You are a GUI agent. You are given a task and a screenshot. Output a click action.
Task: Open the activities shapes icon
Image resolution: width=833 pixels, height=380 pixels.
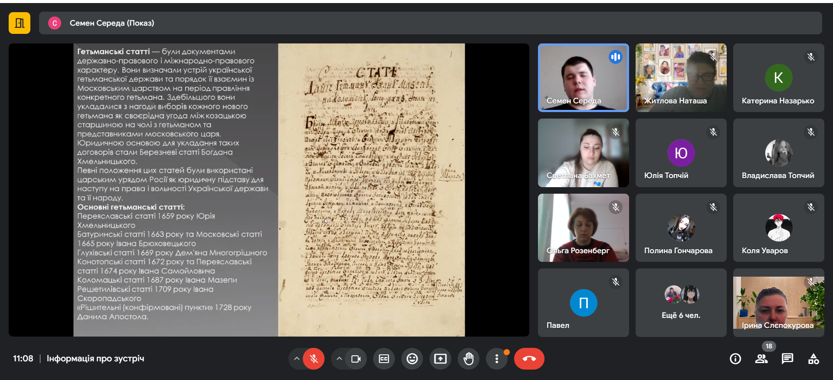tap(813, 359)
